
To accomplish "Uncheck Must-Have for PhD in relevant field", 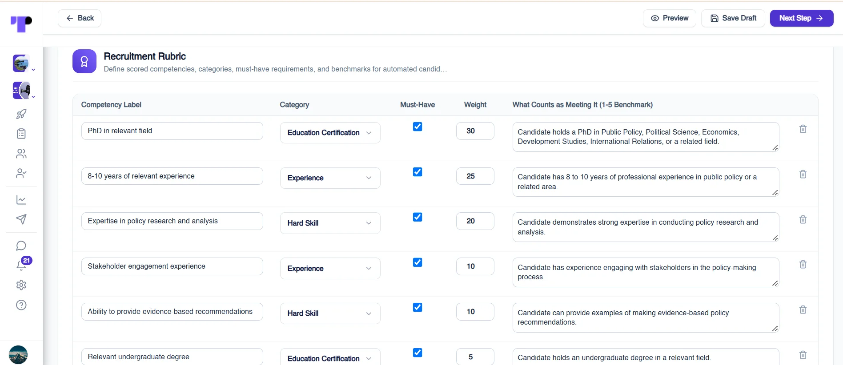I will pyautogui.click(x=417, y=127).
